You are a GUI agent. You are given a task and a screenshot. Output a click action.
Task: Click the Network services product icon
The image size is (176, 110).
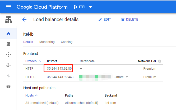point(8,20)
